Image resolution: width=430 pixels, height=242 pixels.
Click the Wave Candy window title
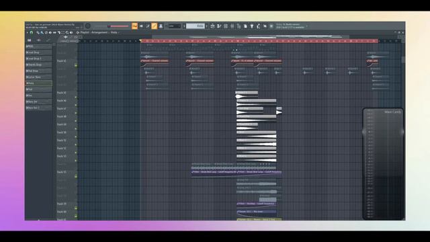pos(392,112)
